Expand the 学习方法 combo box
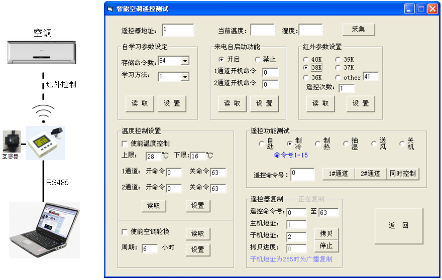 [x=185, y=77]
